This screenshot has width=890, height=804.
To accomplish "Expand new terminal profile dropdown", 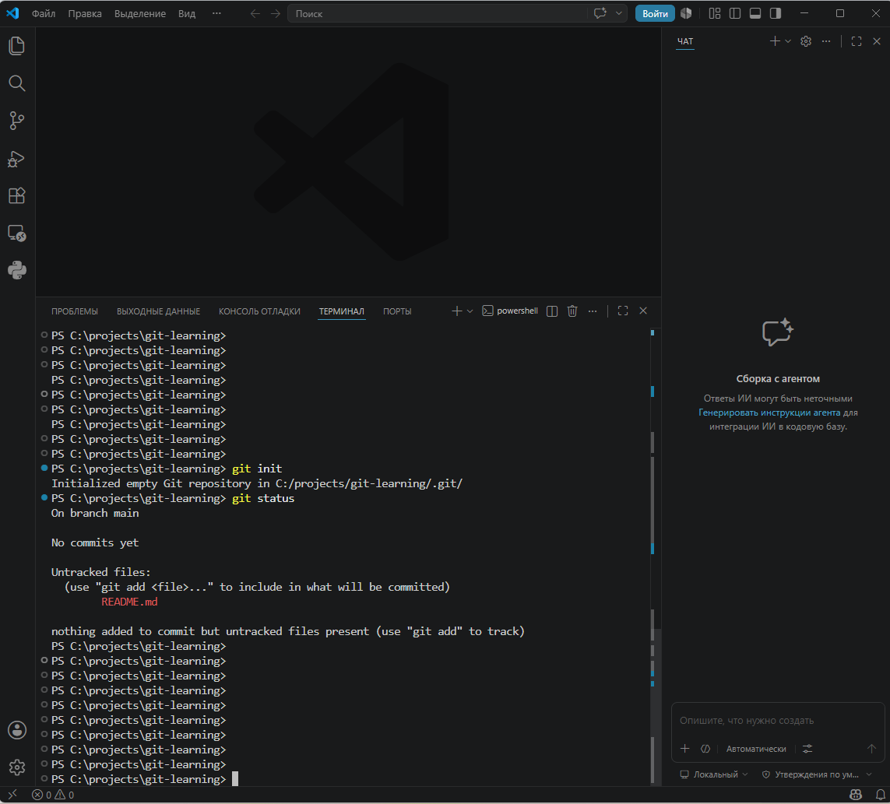I will click(x=470, y=311).
